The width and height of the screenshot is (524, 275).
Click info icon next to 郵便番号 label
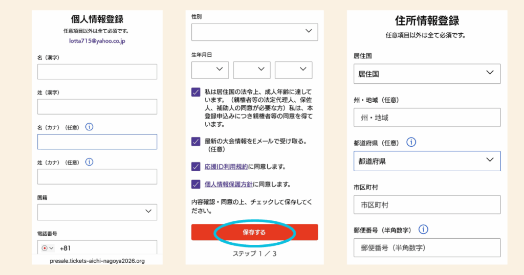click(423, 230)
